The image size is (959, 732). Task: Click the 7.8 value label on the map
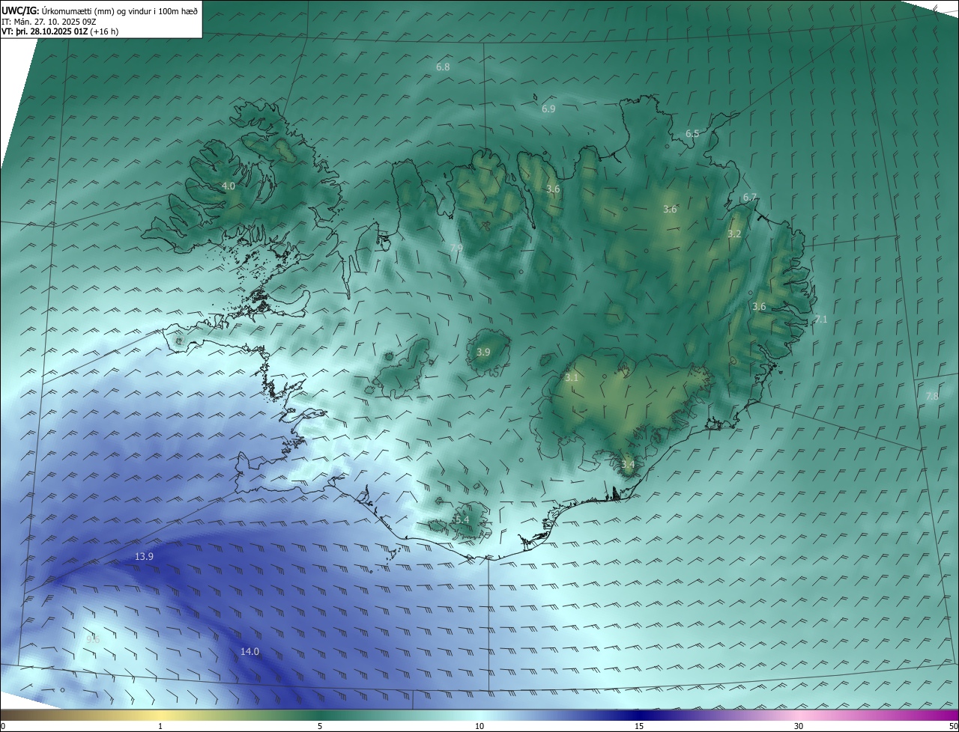tap(932, 396)
